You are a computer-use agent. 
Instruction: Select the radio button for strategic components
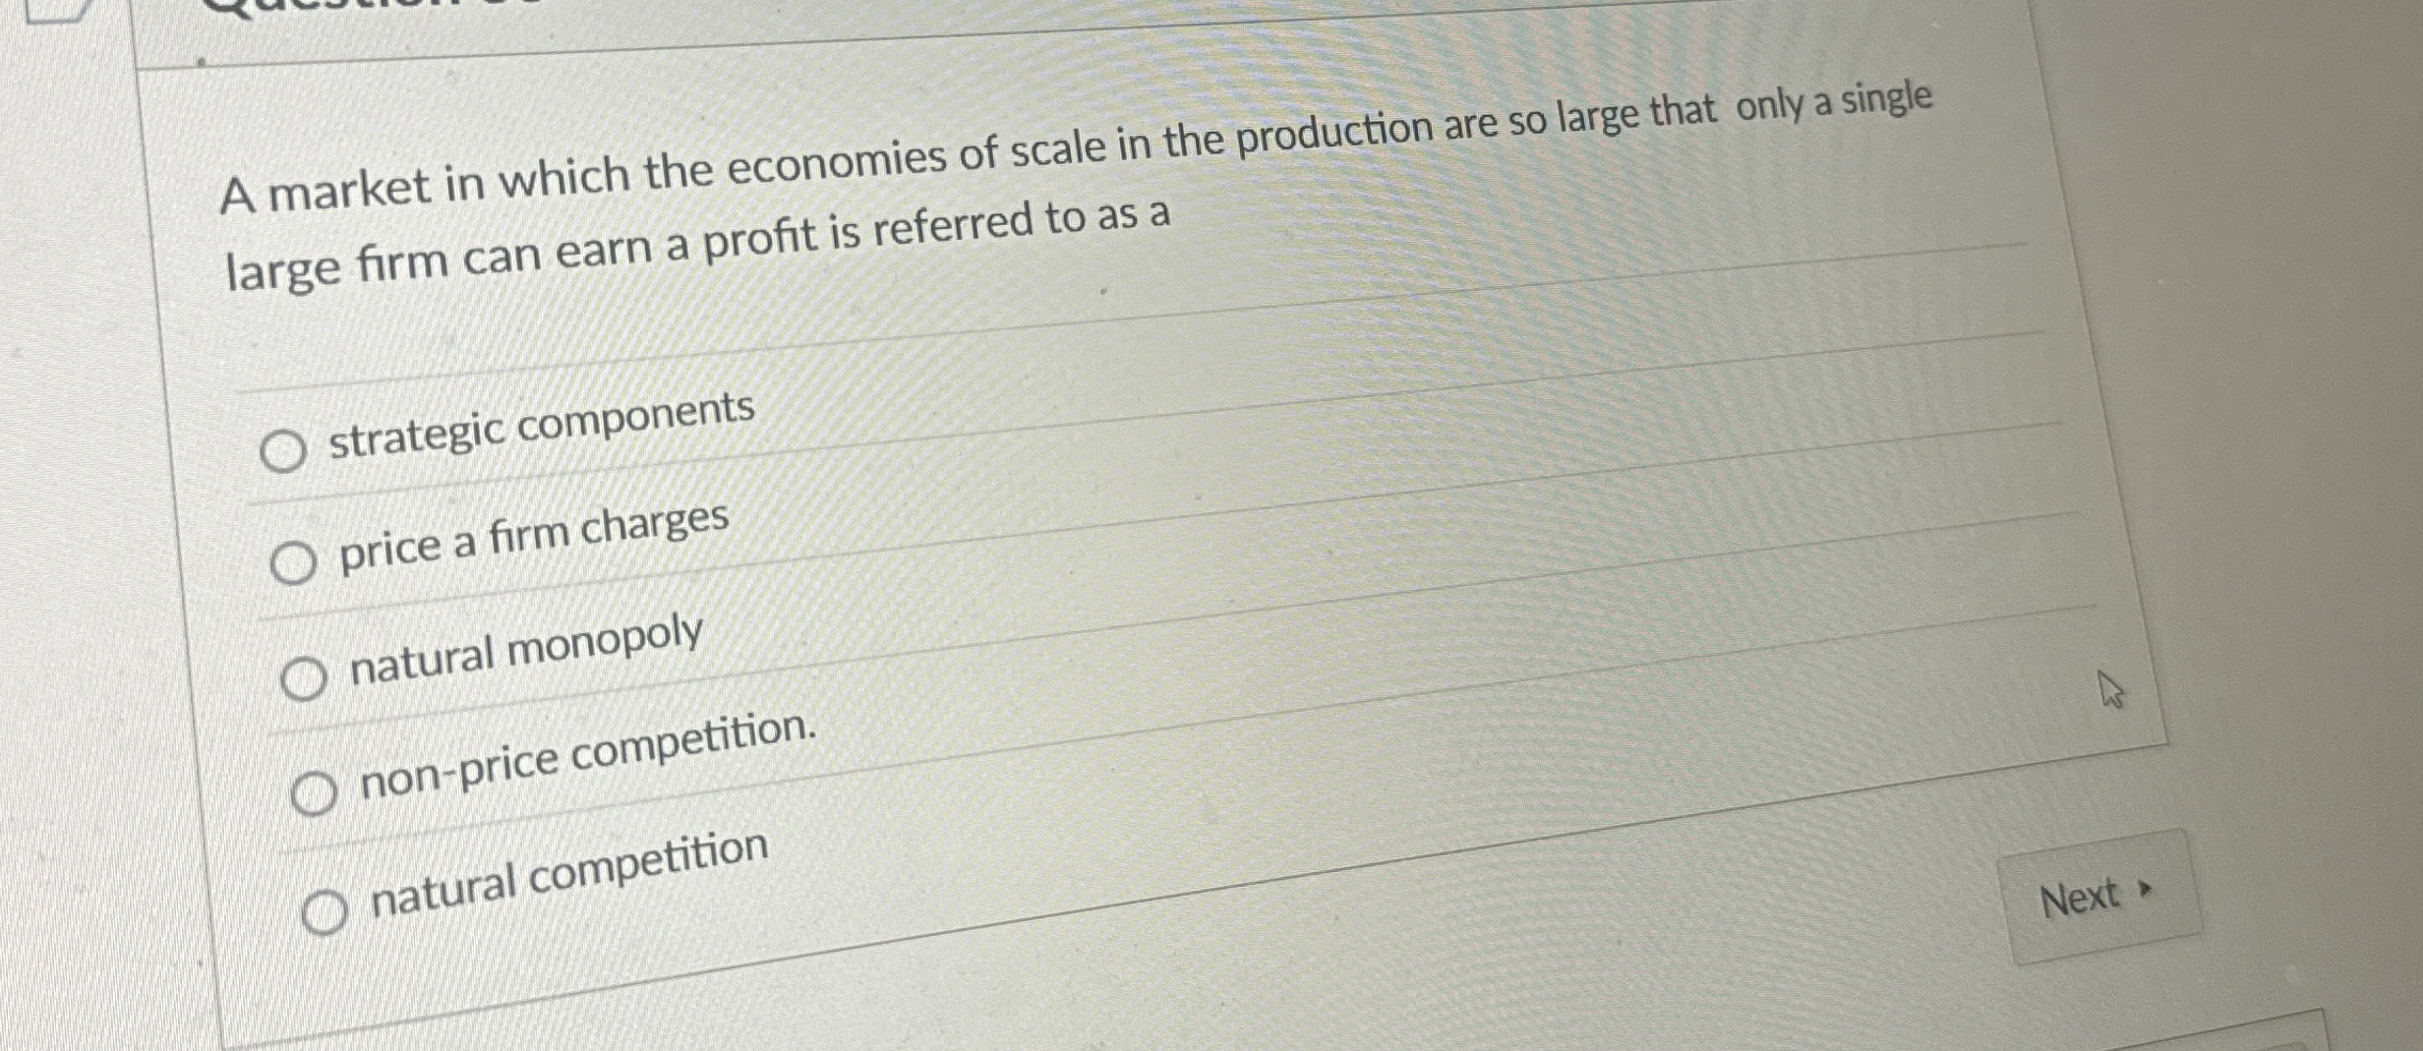285,451
